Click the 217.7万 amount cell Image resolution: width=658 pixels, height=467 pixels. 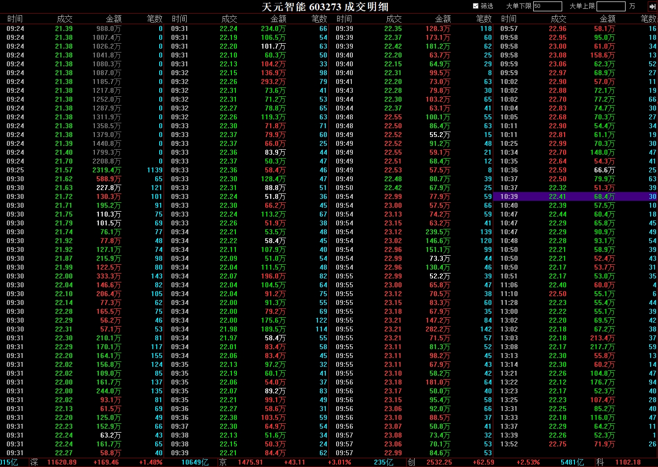point(602,347)
